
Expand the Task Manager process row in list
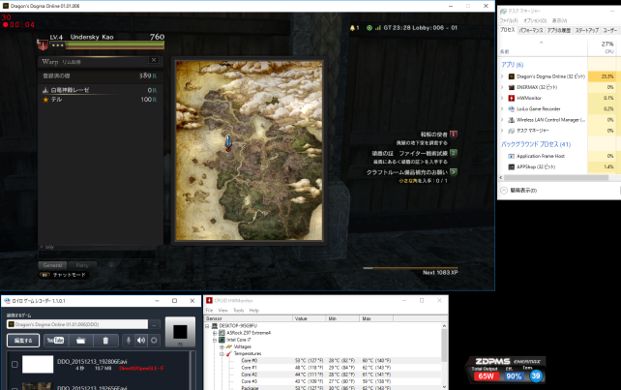(502, 131)
